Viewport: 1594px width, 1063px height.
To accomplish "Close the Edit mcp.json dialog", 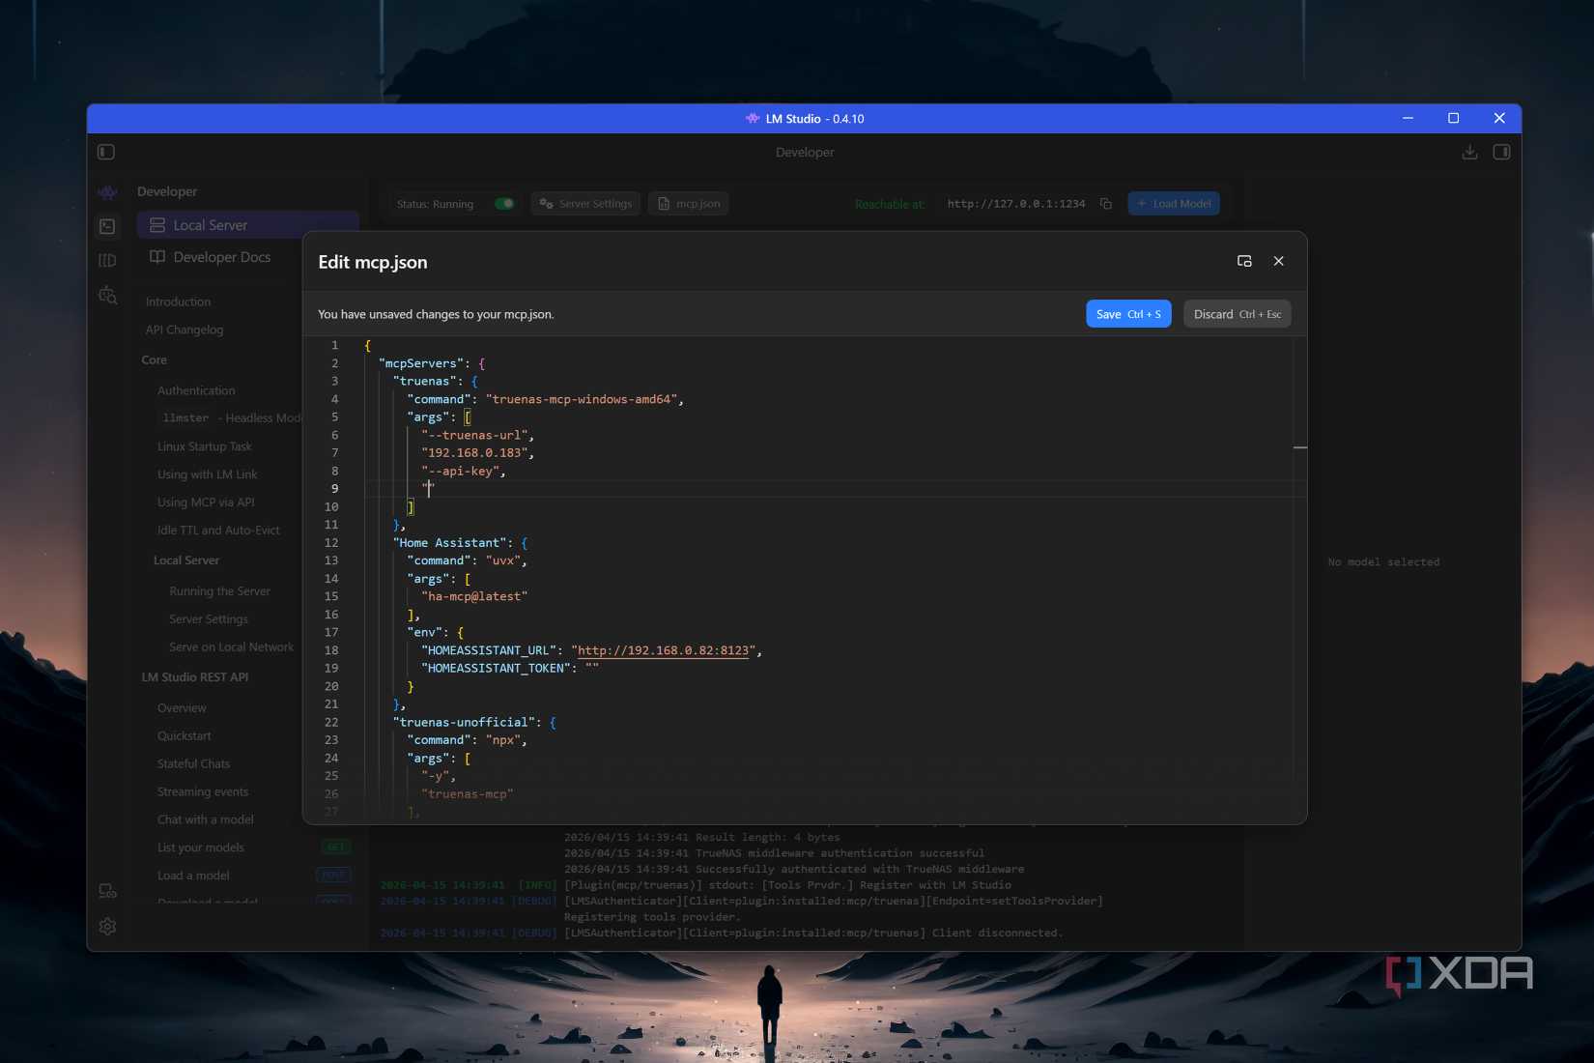I will (x=1278, y=261).
